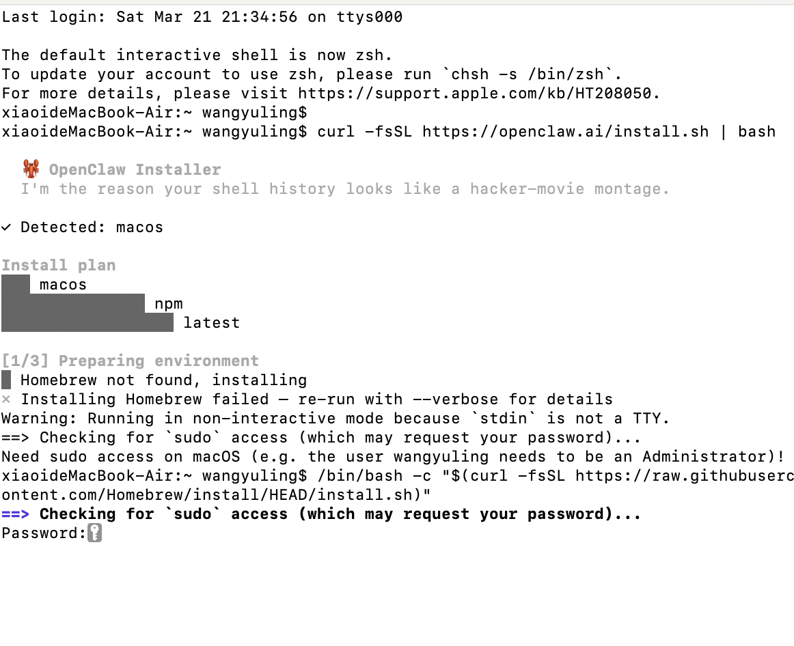Click the x mark before Installing Homebrew failed
The width and height of the screenshot is (794, 646).
click(x=6, y=399)
